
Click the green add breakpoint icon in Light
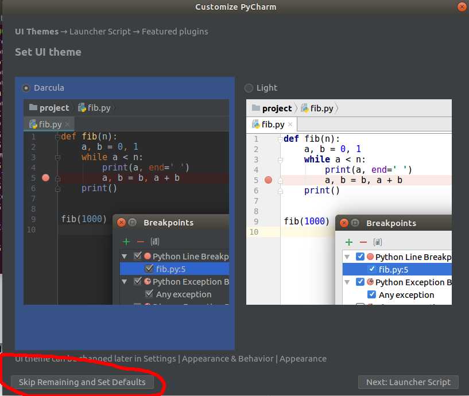tap(349, 242)
